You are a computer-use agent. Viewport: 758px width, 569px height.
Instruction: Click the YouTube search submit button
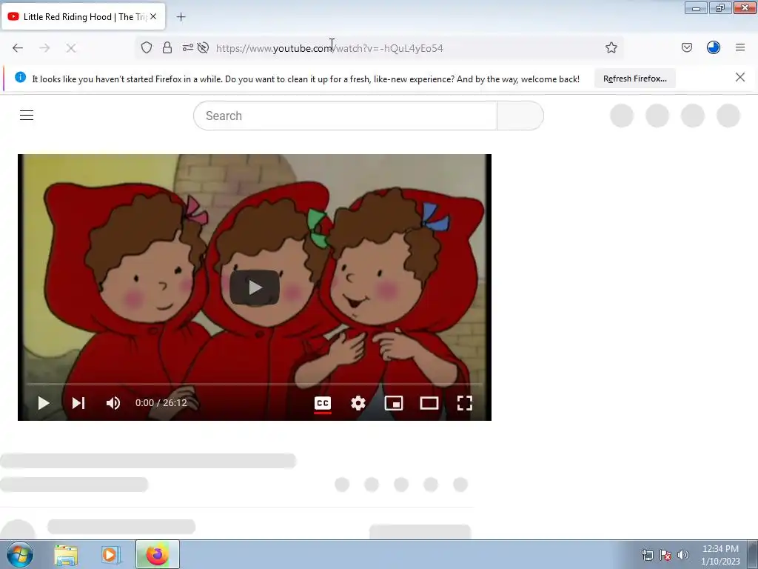(x=520, y=116)
